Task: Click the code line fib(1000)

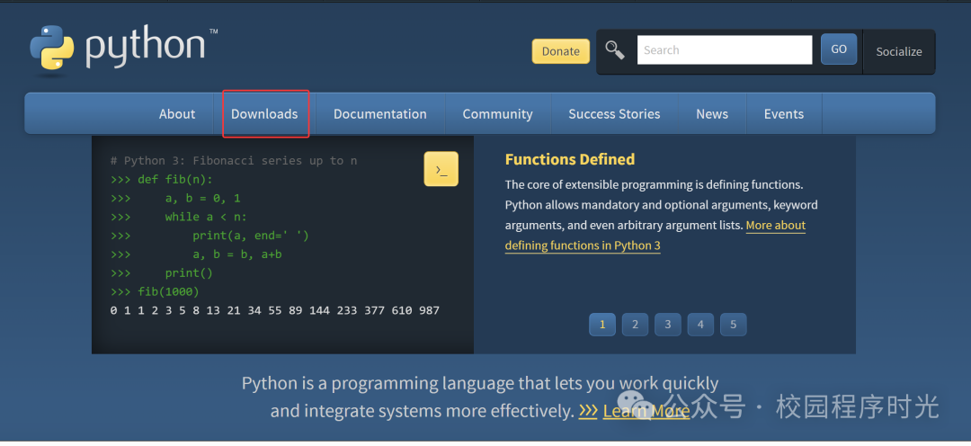Action: (155, 291)
